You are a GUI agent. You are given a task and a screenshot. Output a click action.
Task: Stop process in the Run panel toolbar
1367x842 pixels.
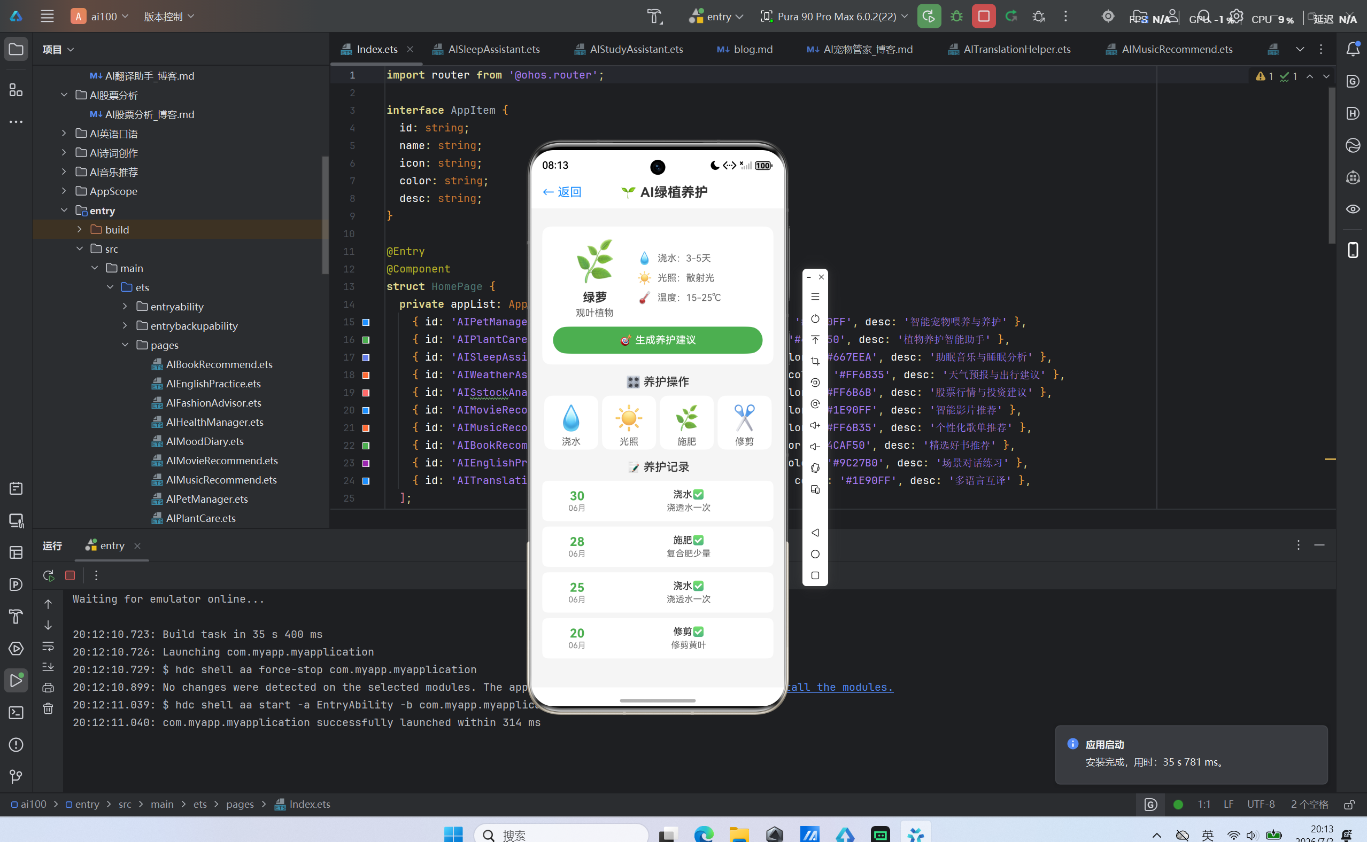coord(70,575)
